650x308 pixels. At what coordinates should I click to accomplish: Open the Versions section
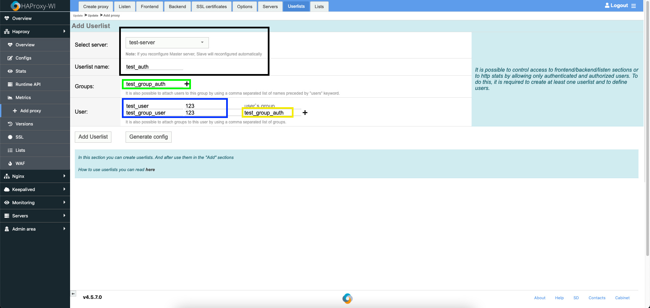coord(24,124)
